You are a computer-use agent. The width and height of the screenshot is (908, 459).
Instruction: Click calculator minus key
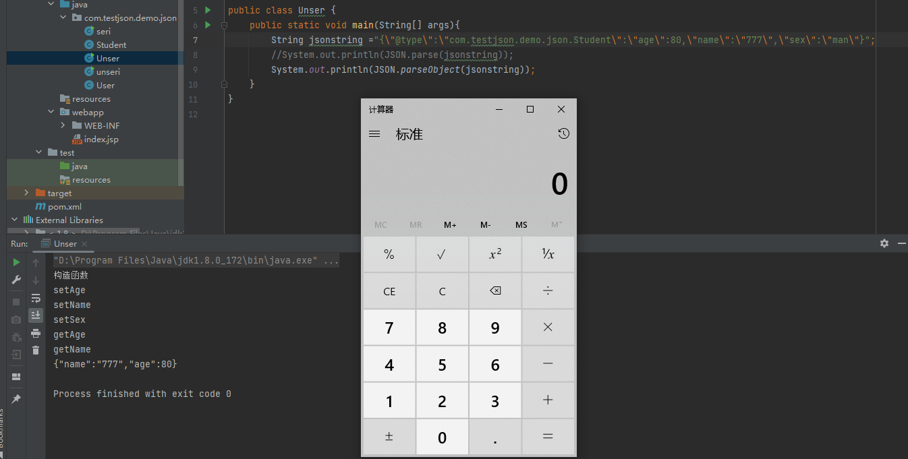click(x=548, y=363)
